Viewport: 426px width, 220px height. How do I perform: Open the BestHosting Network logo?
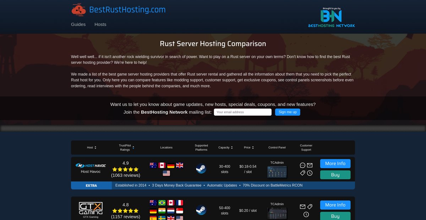coord(332,17)
